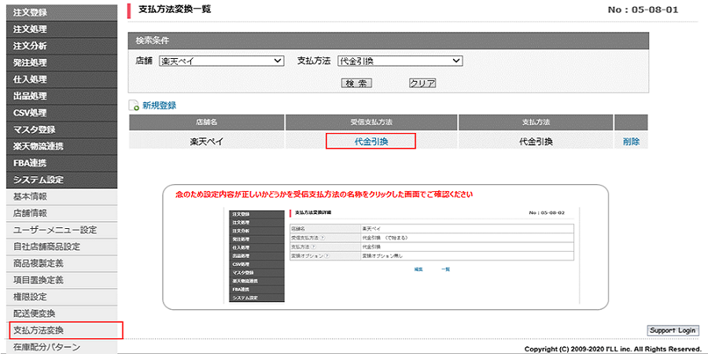The image size is (708, 354).
Task: Click the 検索条件 panel header
Action: coord(389,40)
